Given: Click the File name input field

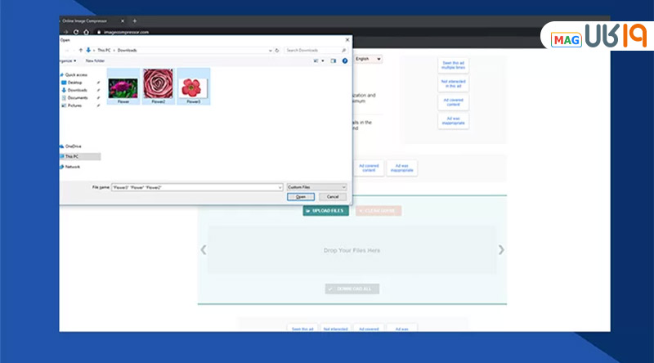Looking at the screenshot, I should click(195, 187).
